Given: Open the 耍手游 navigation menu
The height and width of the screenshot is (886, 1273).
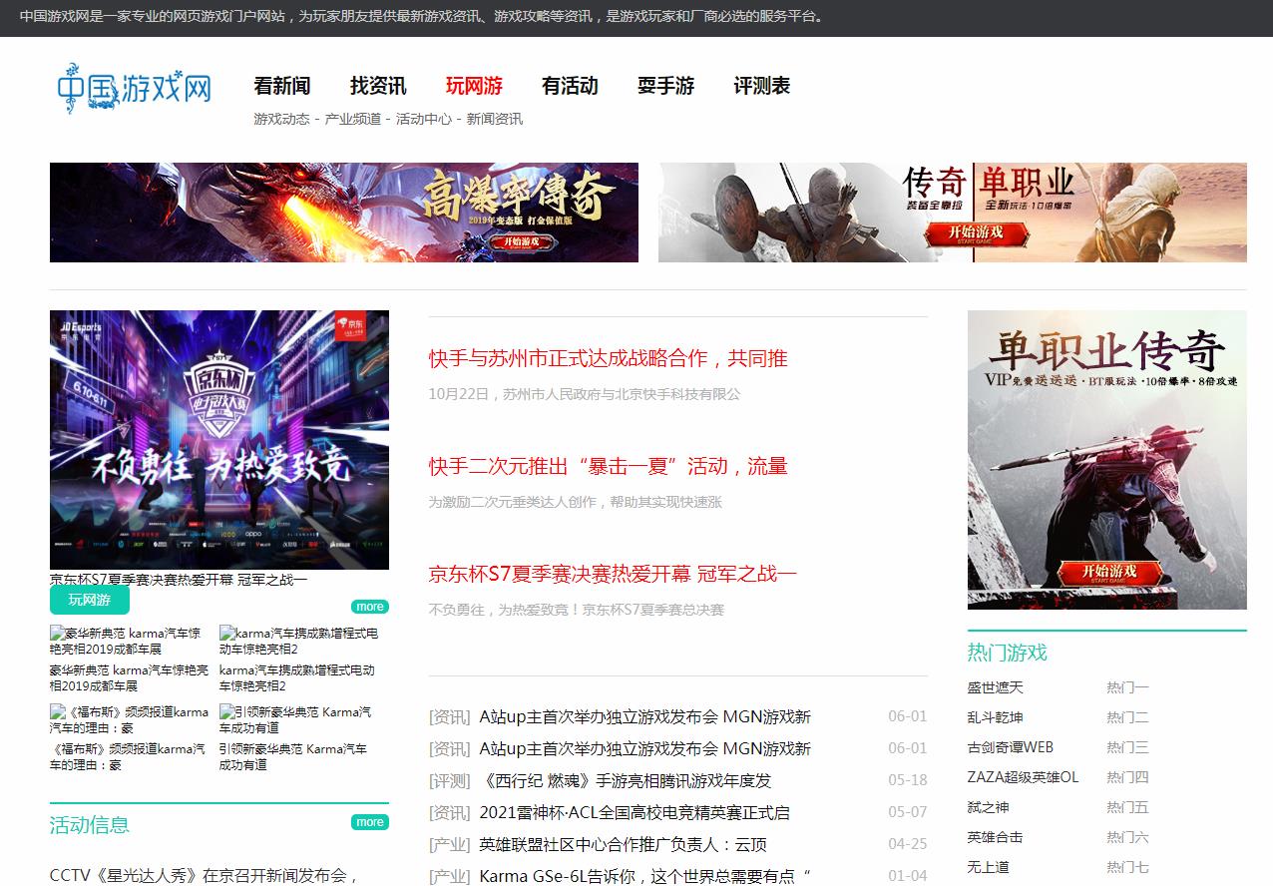Looking at the screenshot, I should [x=665, y=86].
